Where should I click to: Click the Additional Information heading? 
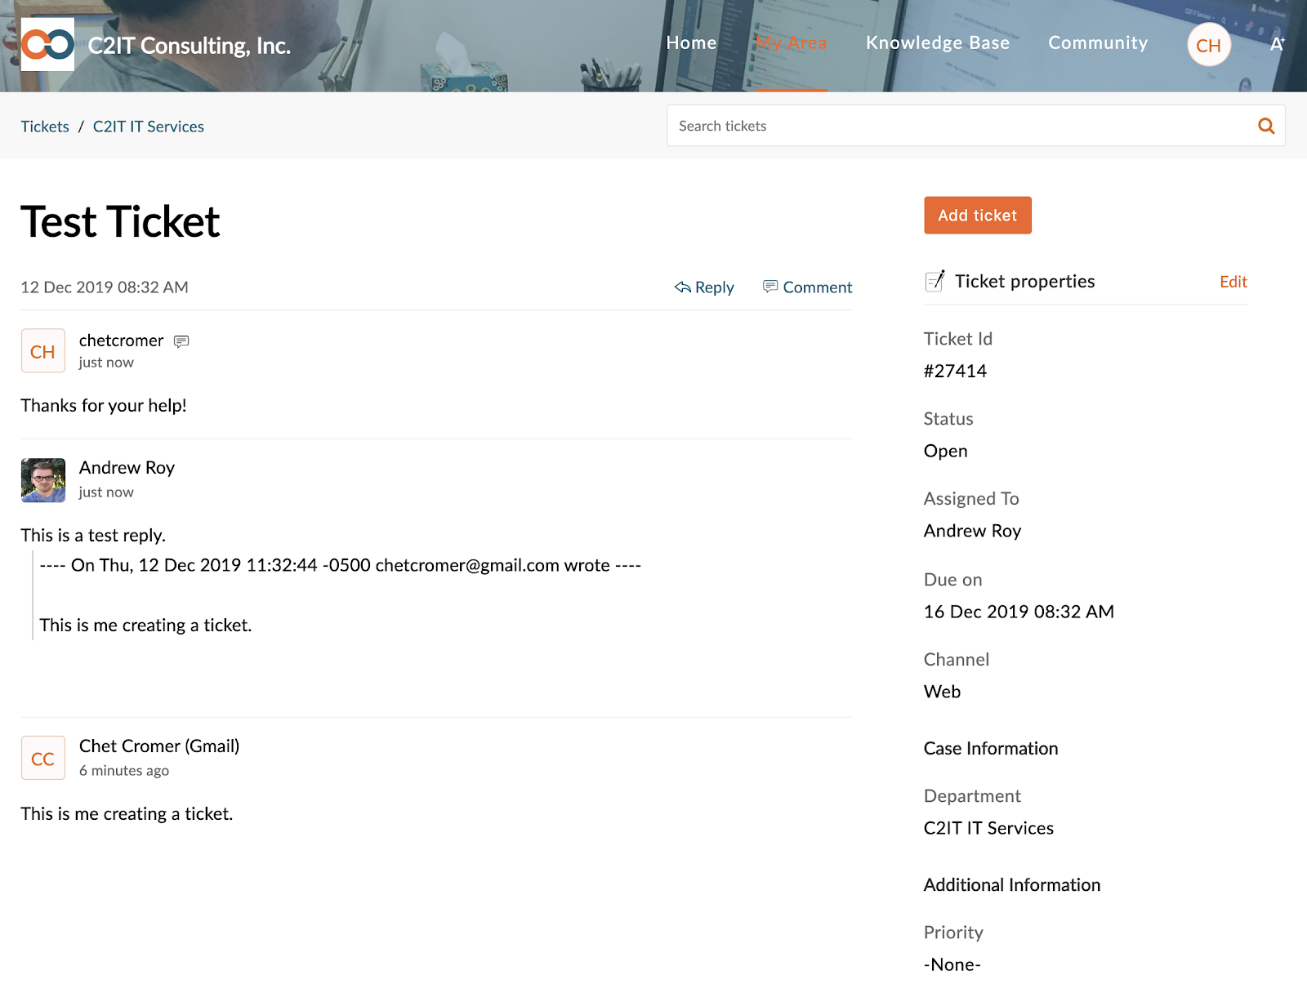click(1011, 885)
